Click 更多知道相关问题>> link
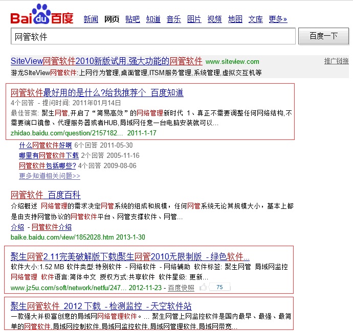 point(50,176)
